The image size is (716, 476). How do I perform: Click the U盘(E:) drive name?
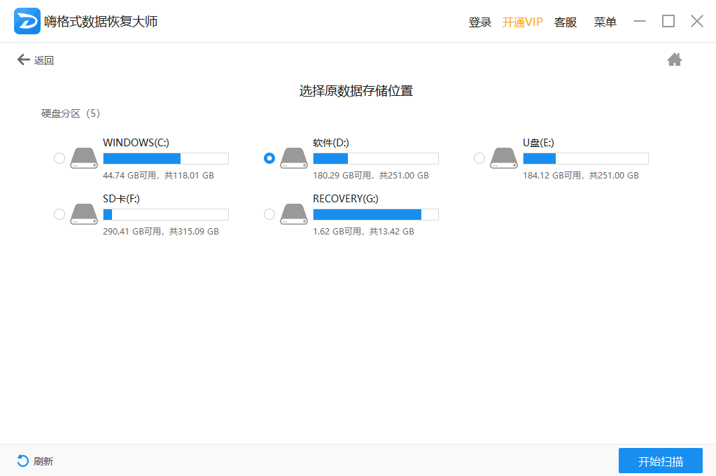(x=538, y=143)
